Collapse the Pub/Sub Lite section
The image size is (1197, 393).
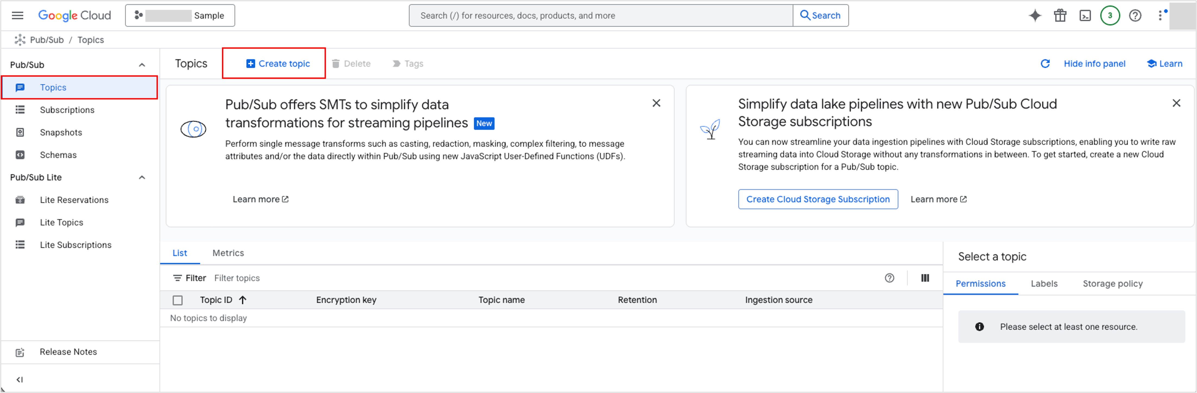tap(142, 178)
